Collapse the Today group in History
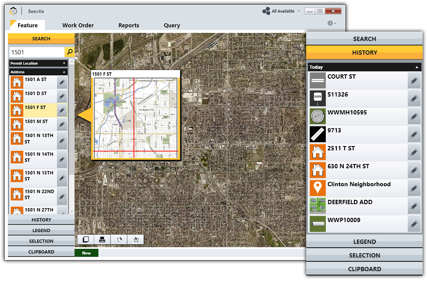 (416, 67)
